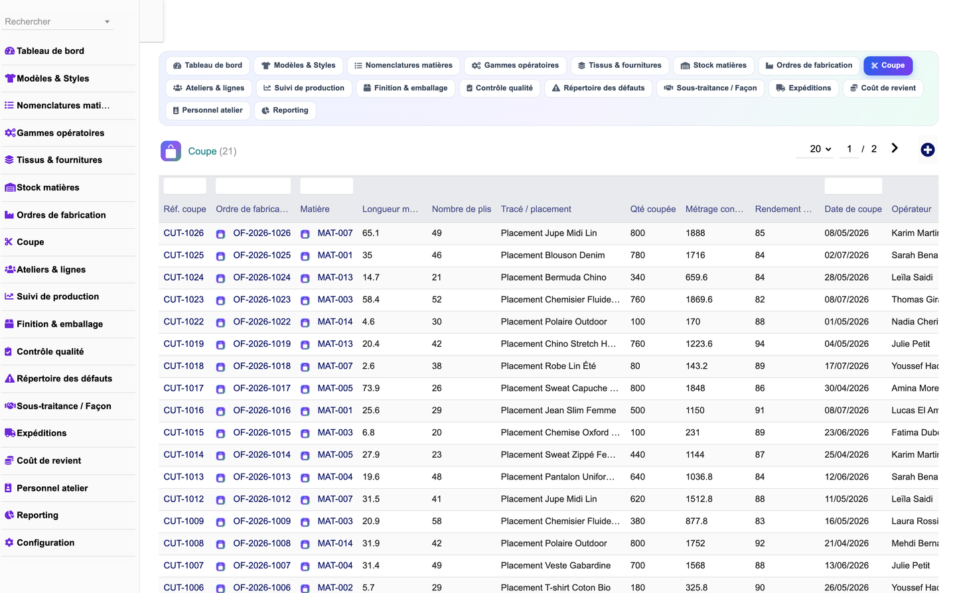Click the Date de coupe filter field

coord(853,186)
